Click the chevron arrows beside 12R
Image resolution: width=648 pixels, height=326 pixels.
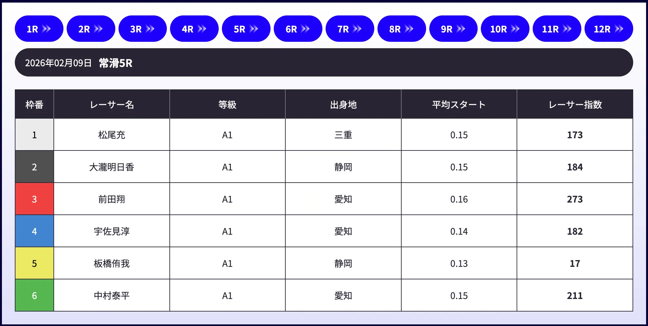[x=619, y=29]
